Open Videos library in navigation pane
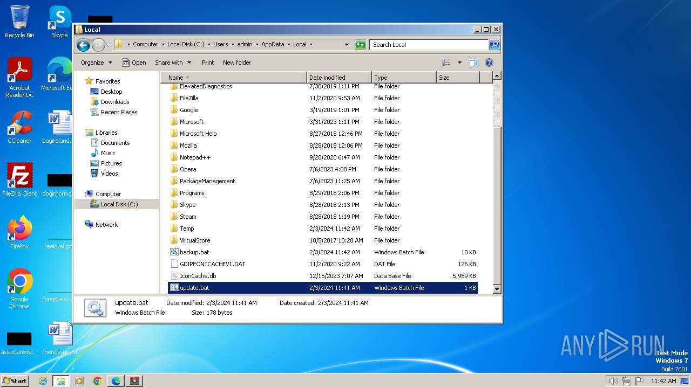691x388 pixels. click(109, 174)
